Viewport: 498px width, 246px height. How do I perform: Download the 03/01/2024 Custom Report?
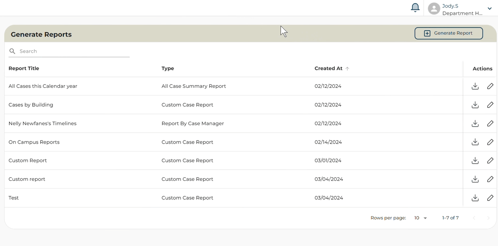(475, 161)
